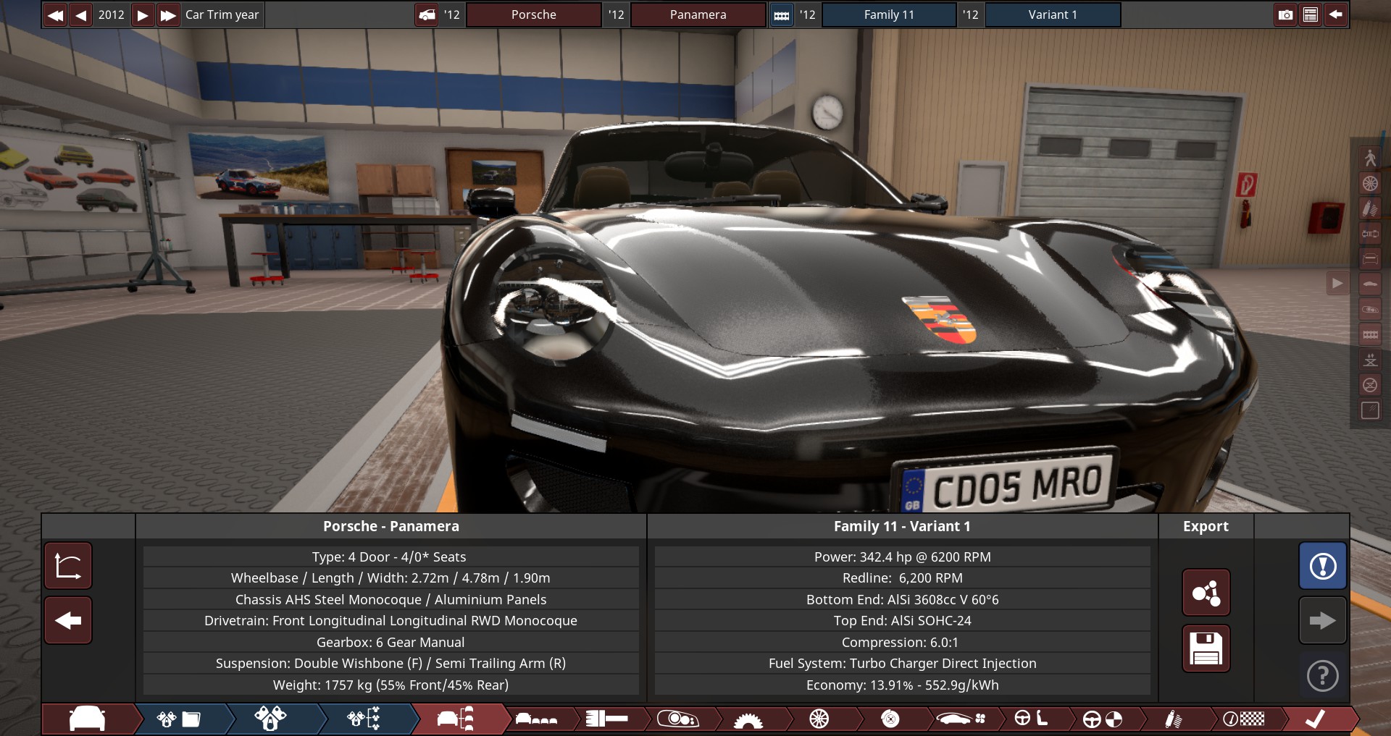Viewport: 1391px width, 736px height.
Task: Click the graph axes icon button
Action: [68, 565]
